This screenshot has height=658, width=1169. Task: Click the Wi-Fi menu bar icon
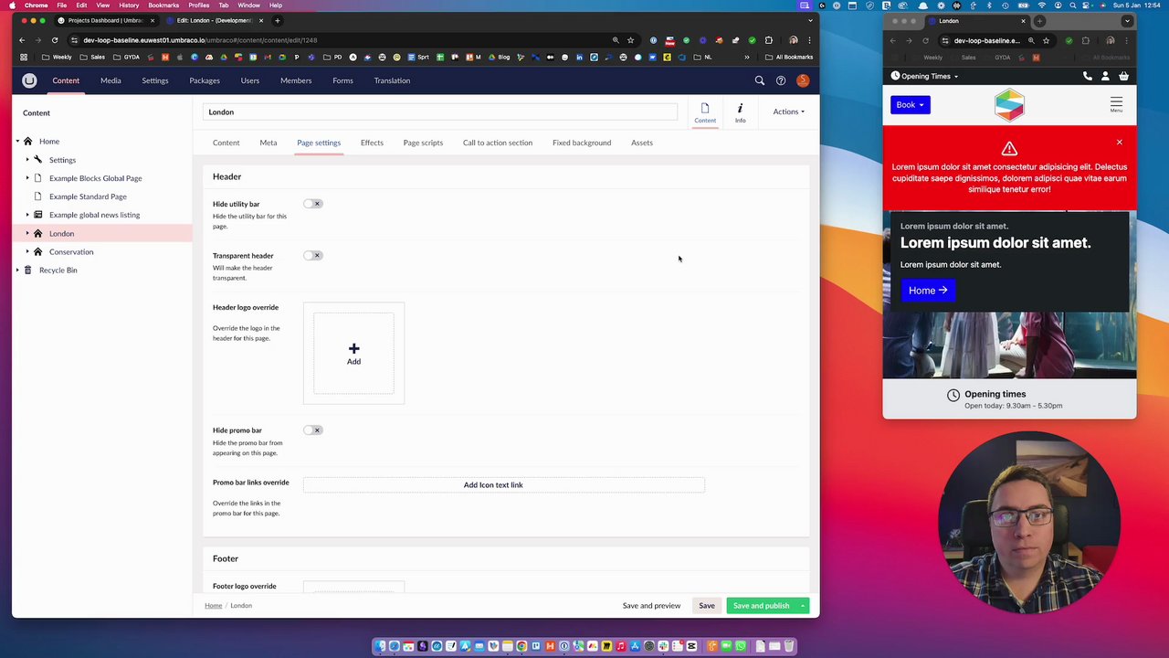pyautogui.click(x=1042, y=5)
